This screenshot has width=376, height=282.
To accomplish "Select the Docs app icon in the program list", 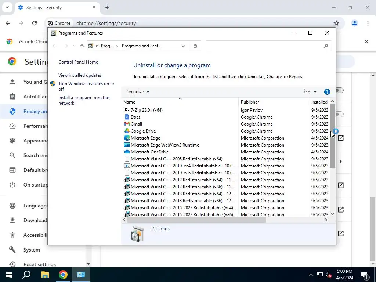I will click(x=127, y=117).
